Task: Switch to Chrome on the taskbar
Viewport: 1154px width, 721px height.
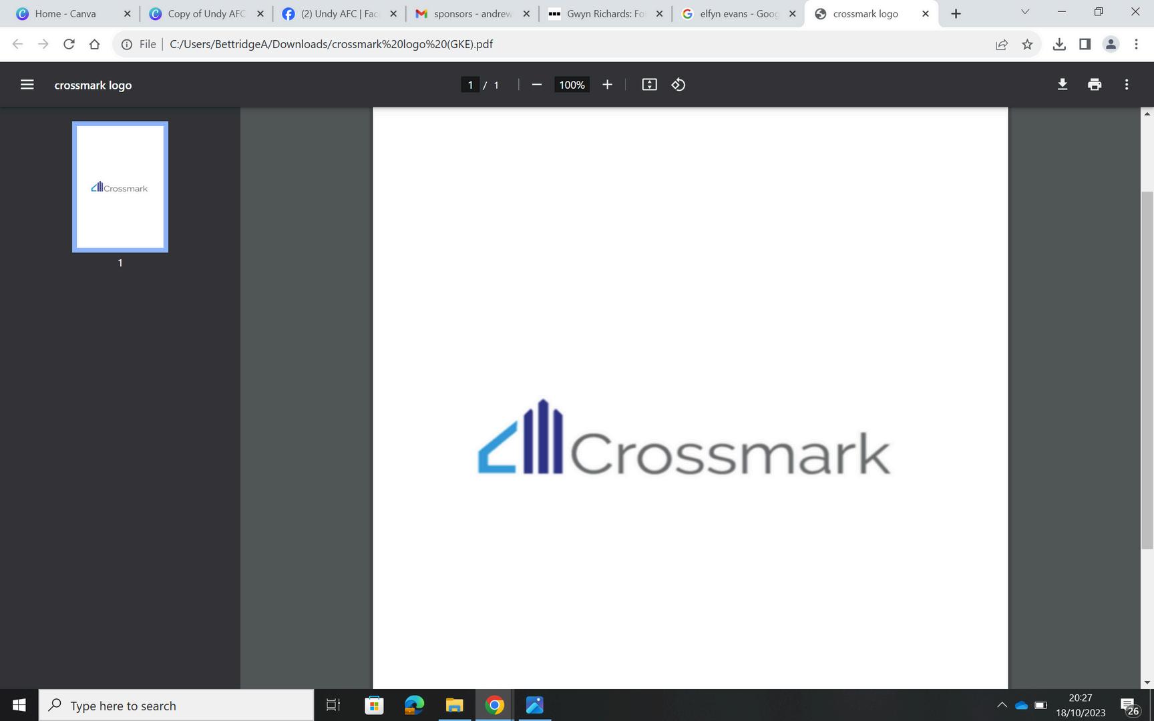Action: coord(494,705)
